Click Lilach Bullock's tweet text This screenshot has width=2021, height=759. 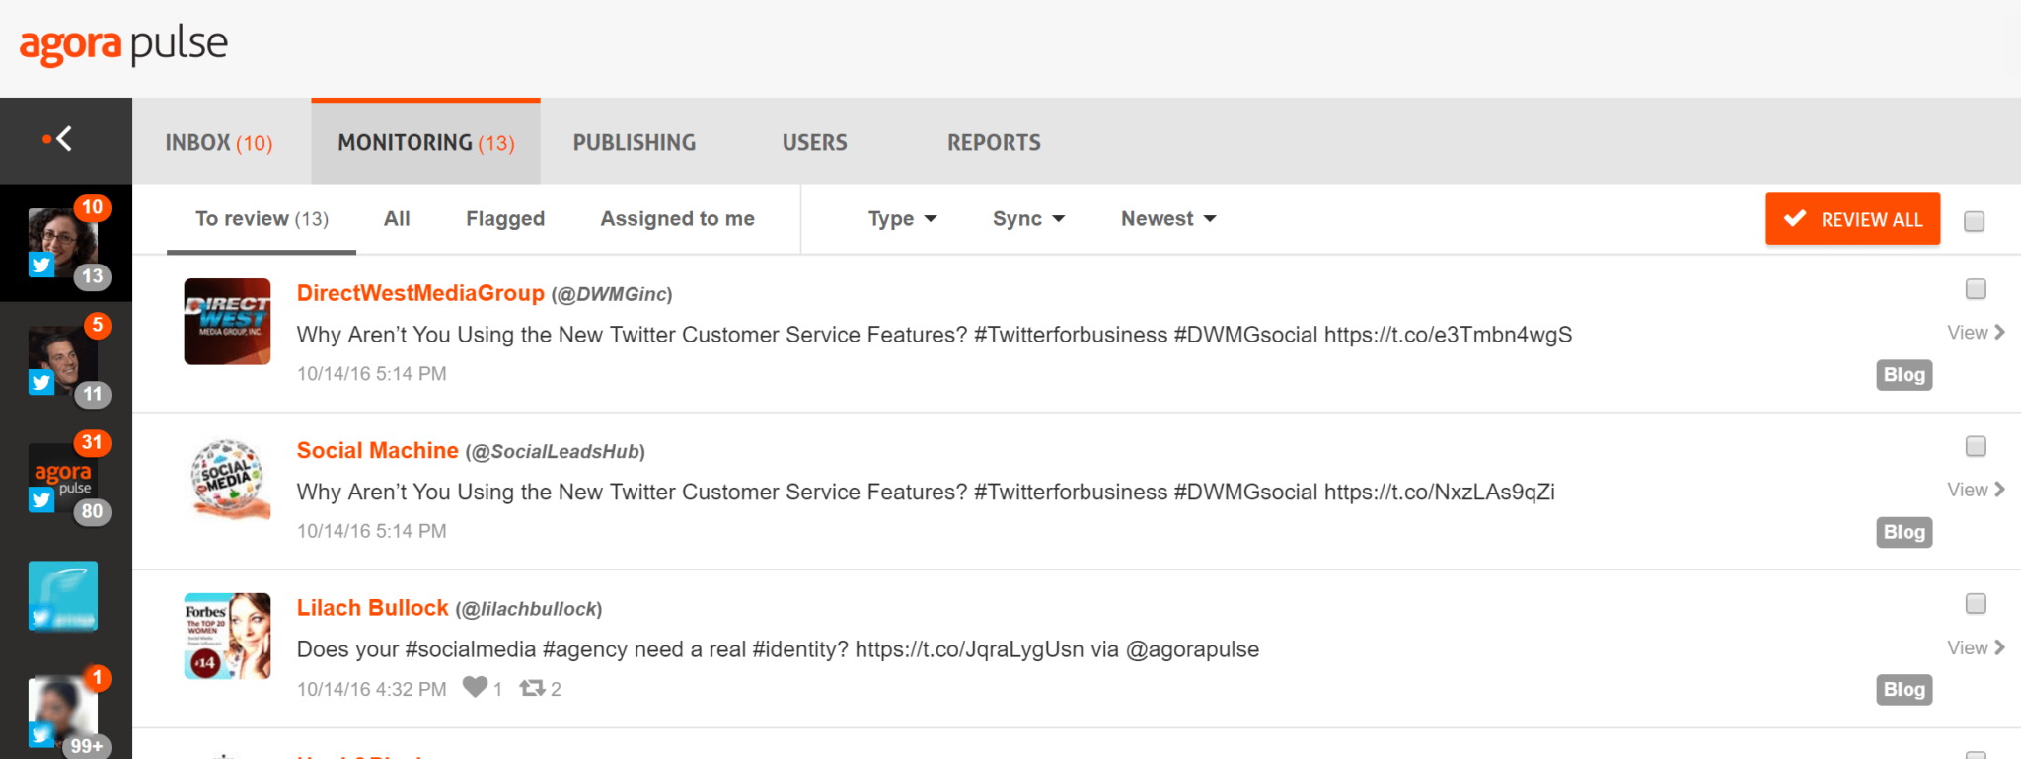coord(778,649)
